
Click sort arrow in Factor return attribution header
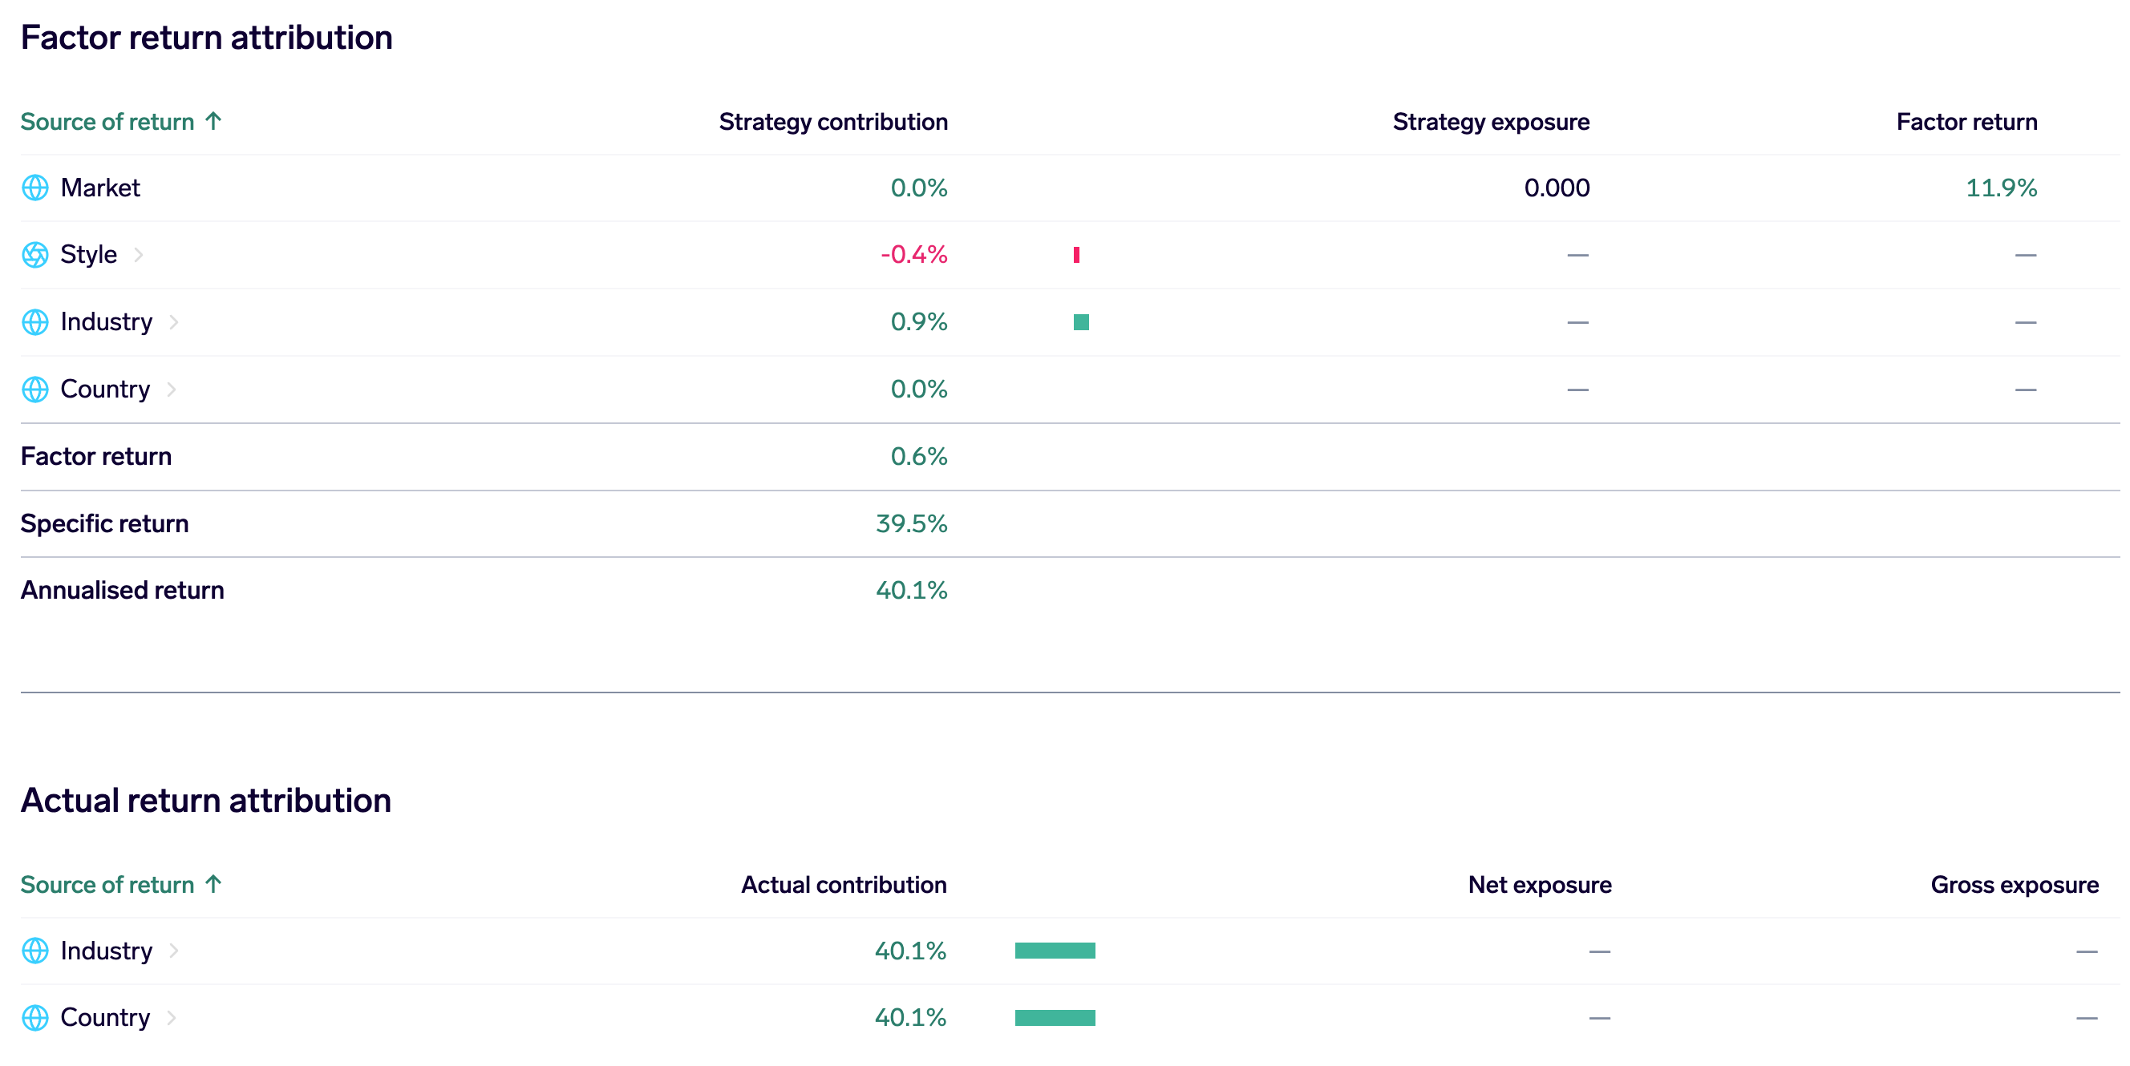(x=213, y=122)
